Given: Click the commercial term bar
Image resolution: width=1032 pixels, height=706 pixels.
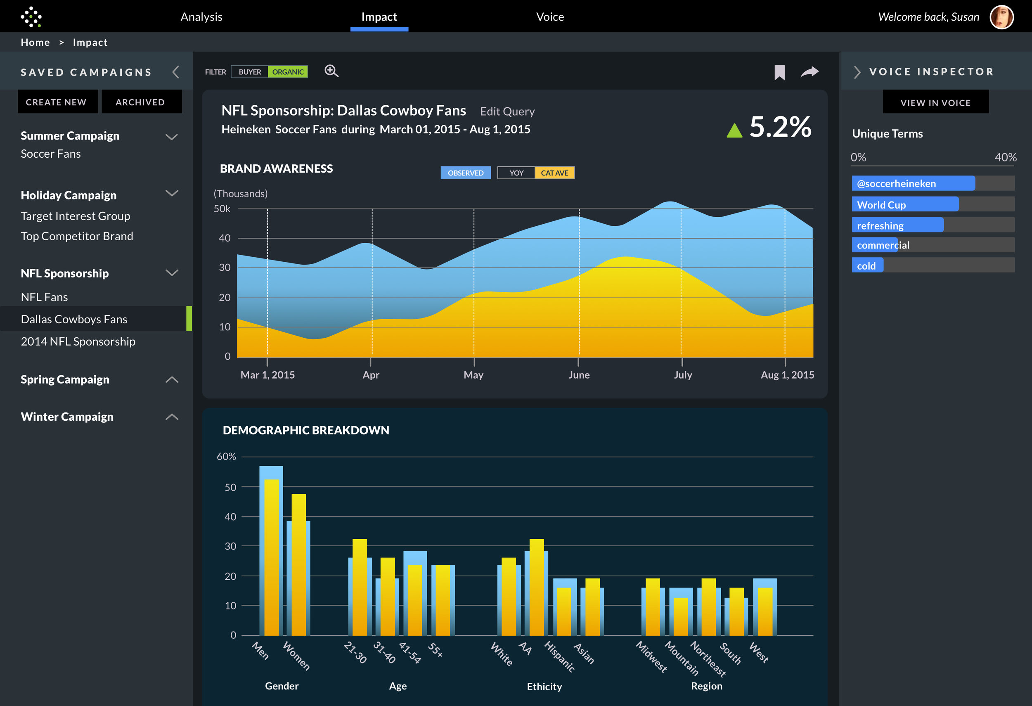Looking at the screenshot, I should click(x=933, y=245).
